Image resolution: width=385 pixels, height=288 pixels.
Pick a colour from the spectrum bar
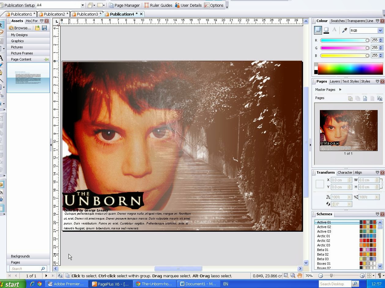tap(350, 68)
